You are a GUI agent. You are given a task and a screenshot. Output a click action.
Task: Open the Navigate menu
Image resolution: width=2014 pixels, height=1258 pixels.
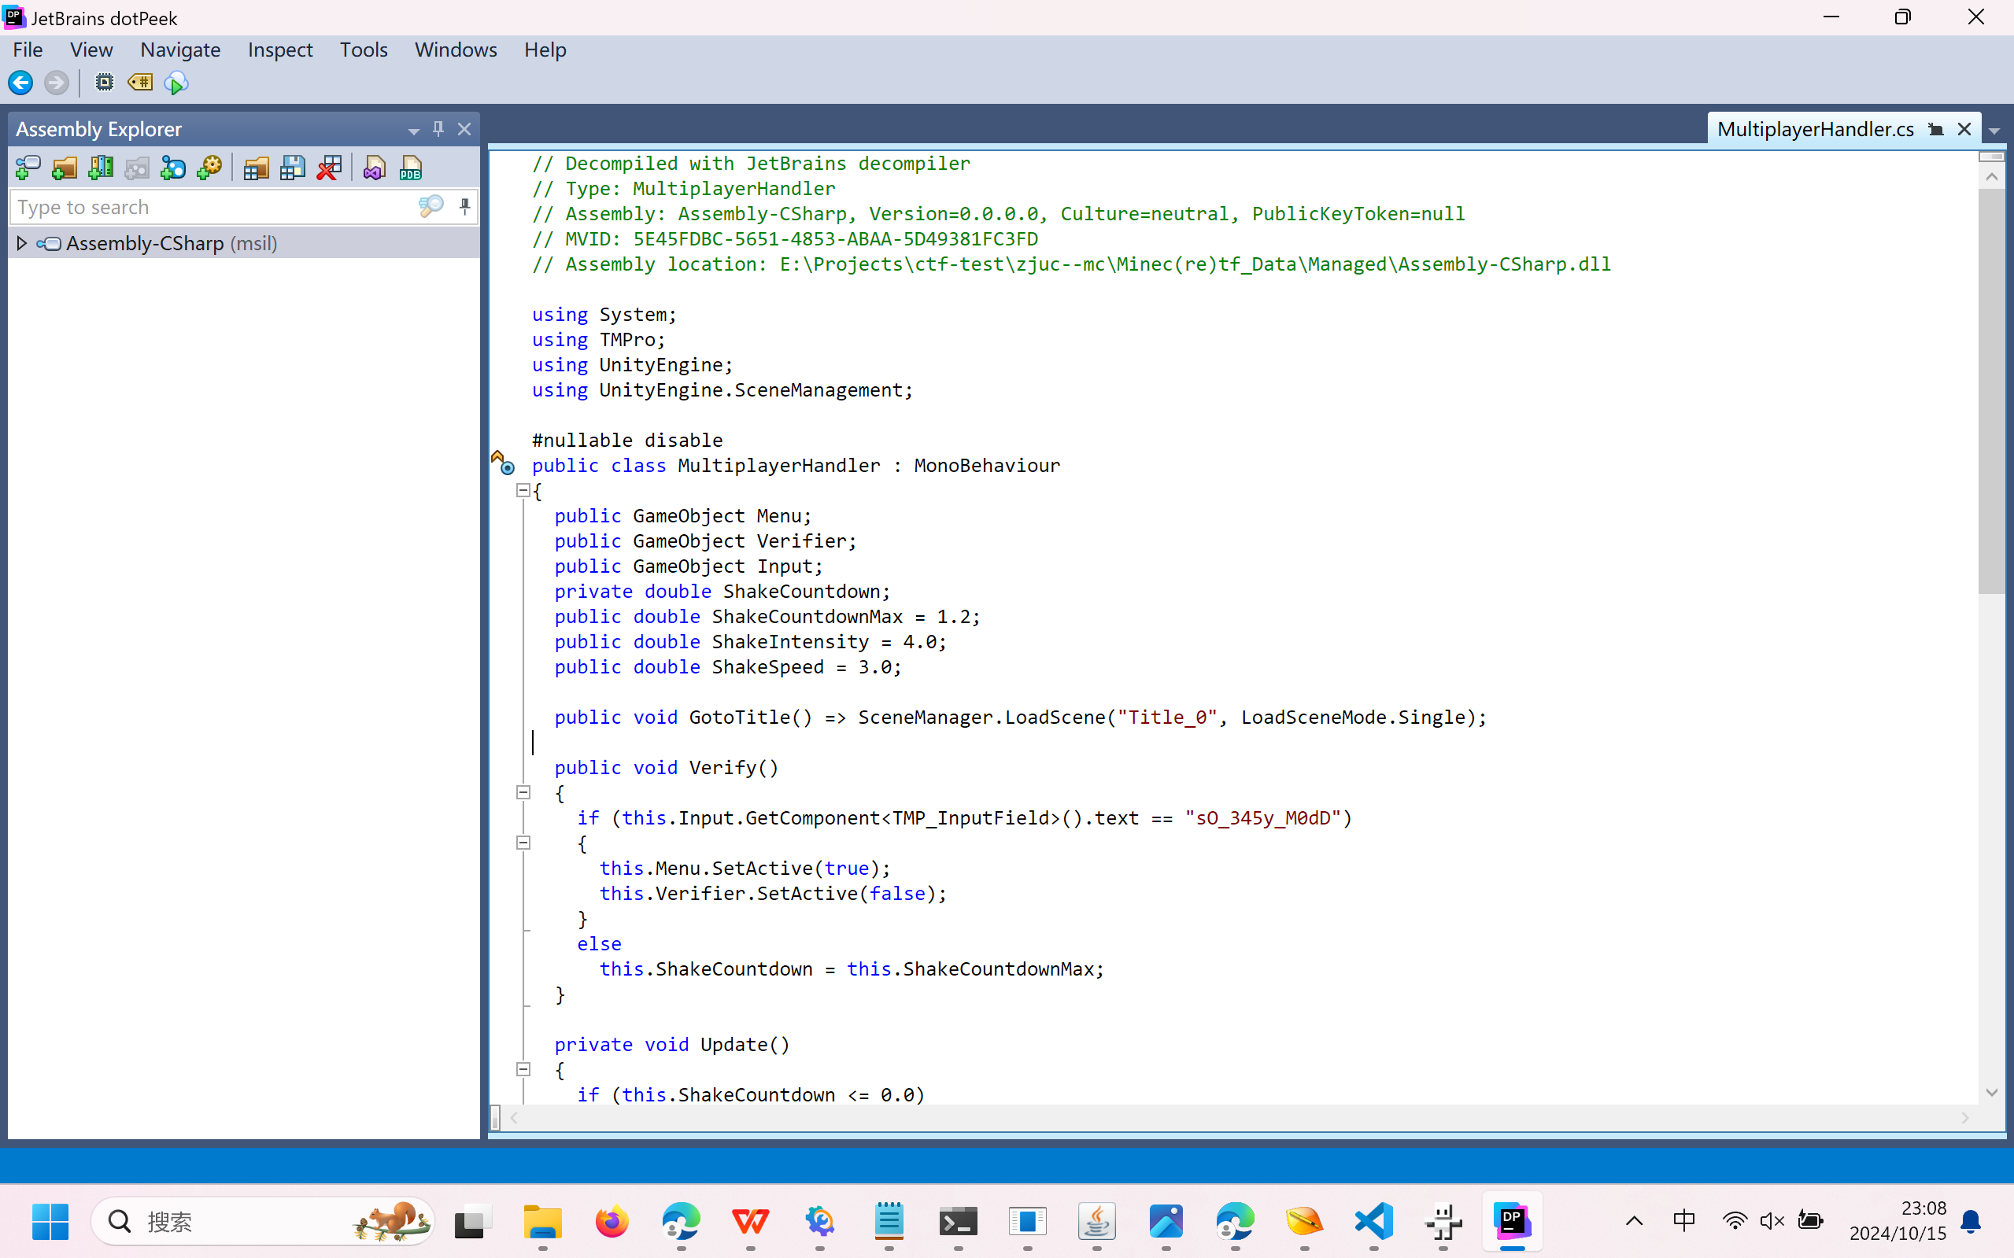tap(179, 50)
